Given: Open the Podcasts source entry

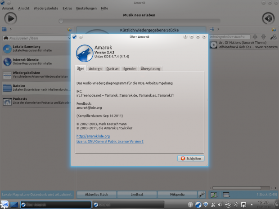Looking at the screenshot, I should coord(36,101).
